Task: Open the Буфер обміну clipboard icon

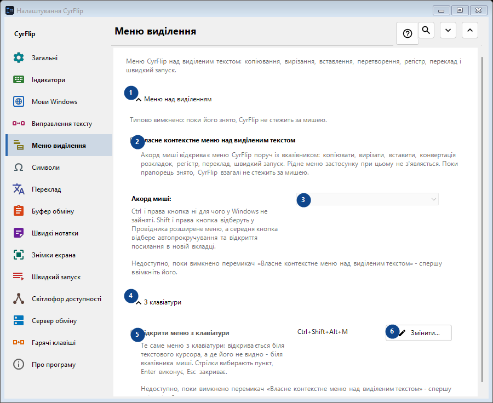Action: (x=19, y=211)
